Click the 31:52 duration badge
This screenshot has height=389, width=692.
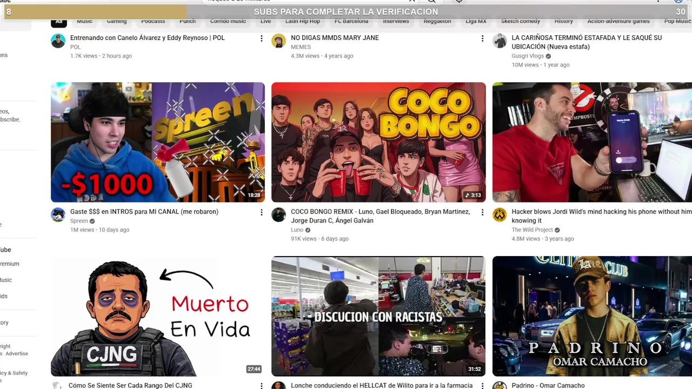[475, 370]
